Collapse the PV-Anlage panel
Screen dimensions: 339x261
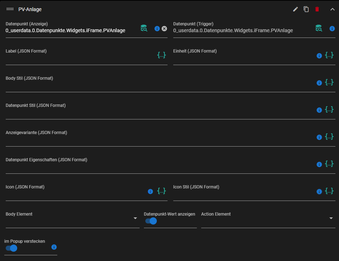pyautogui.click(x=332, y=9)
